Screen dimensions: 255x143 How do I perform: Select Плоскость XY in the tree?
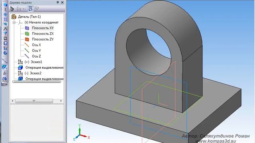[43, 28]
